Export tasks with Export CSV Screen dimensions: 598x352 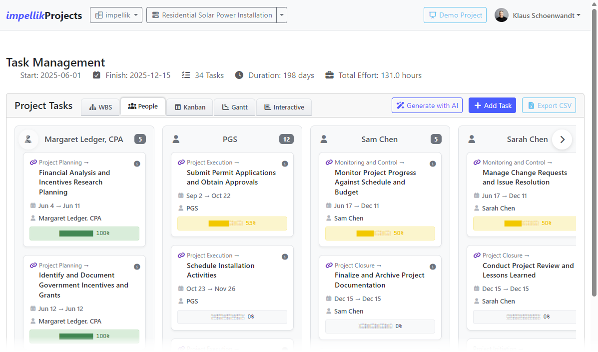coord(549,105)
